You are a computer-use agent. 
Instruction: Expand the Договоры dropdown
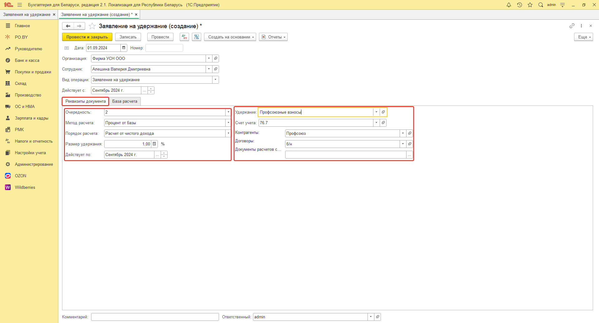(403, 144)
